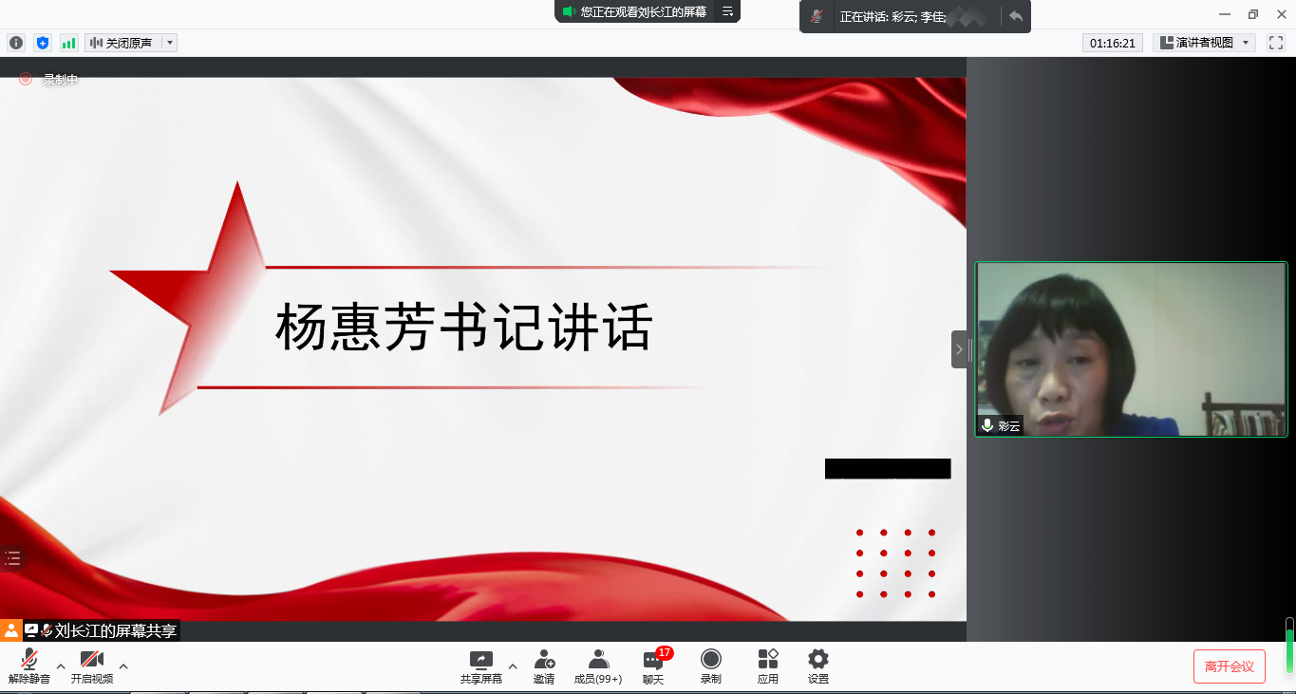
Task: Open the 演讲者视图 view dropdown
Action: [1204, 43]
